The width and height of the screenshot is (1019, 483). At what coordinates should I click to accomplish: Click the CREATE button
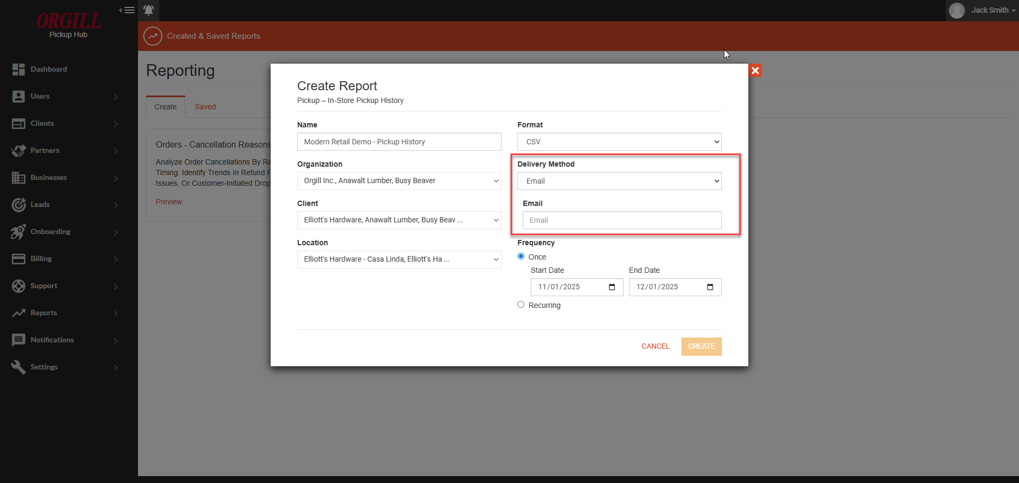(x=702, y=347)
